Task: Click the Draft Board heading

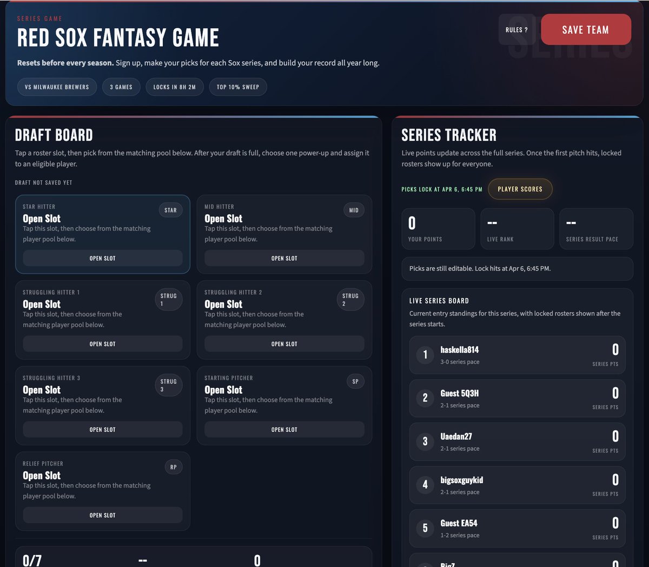Action: tap(54, 135)
